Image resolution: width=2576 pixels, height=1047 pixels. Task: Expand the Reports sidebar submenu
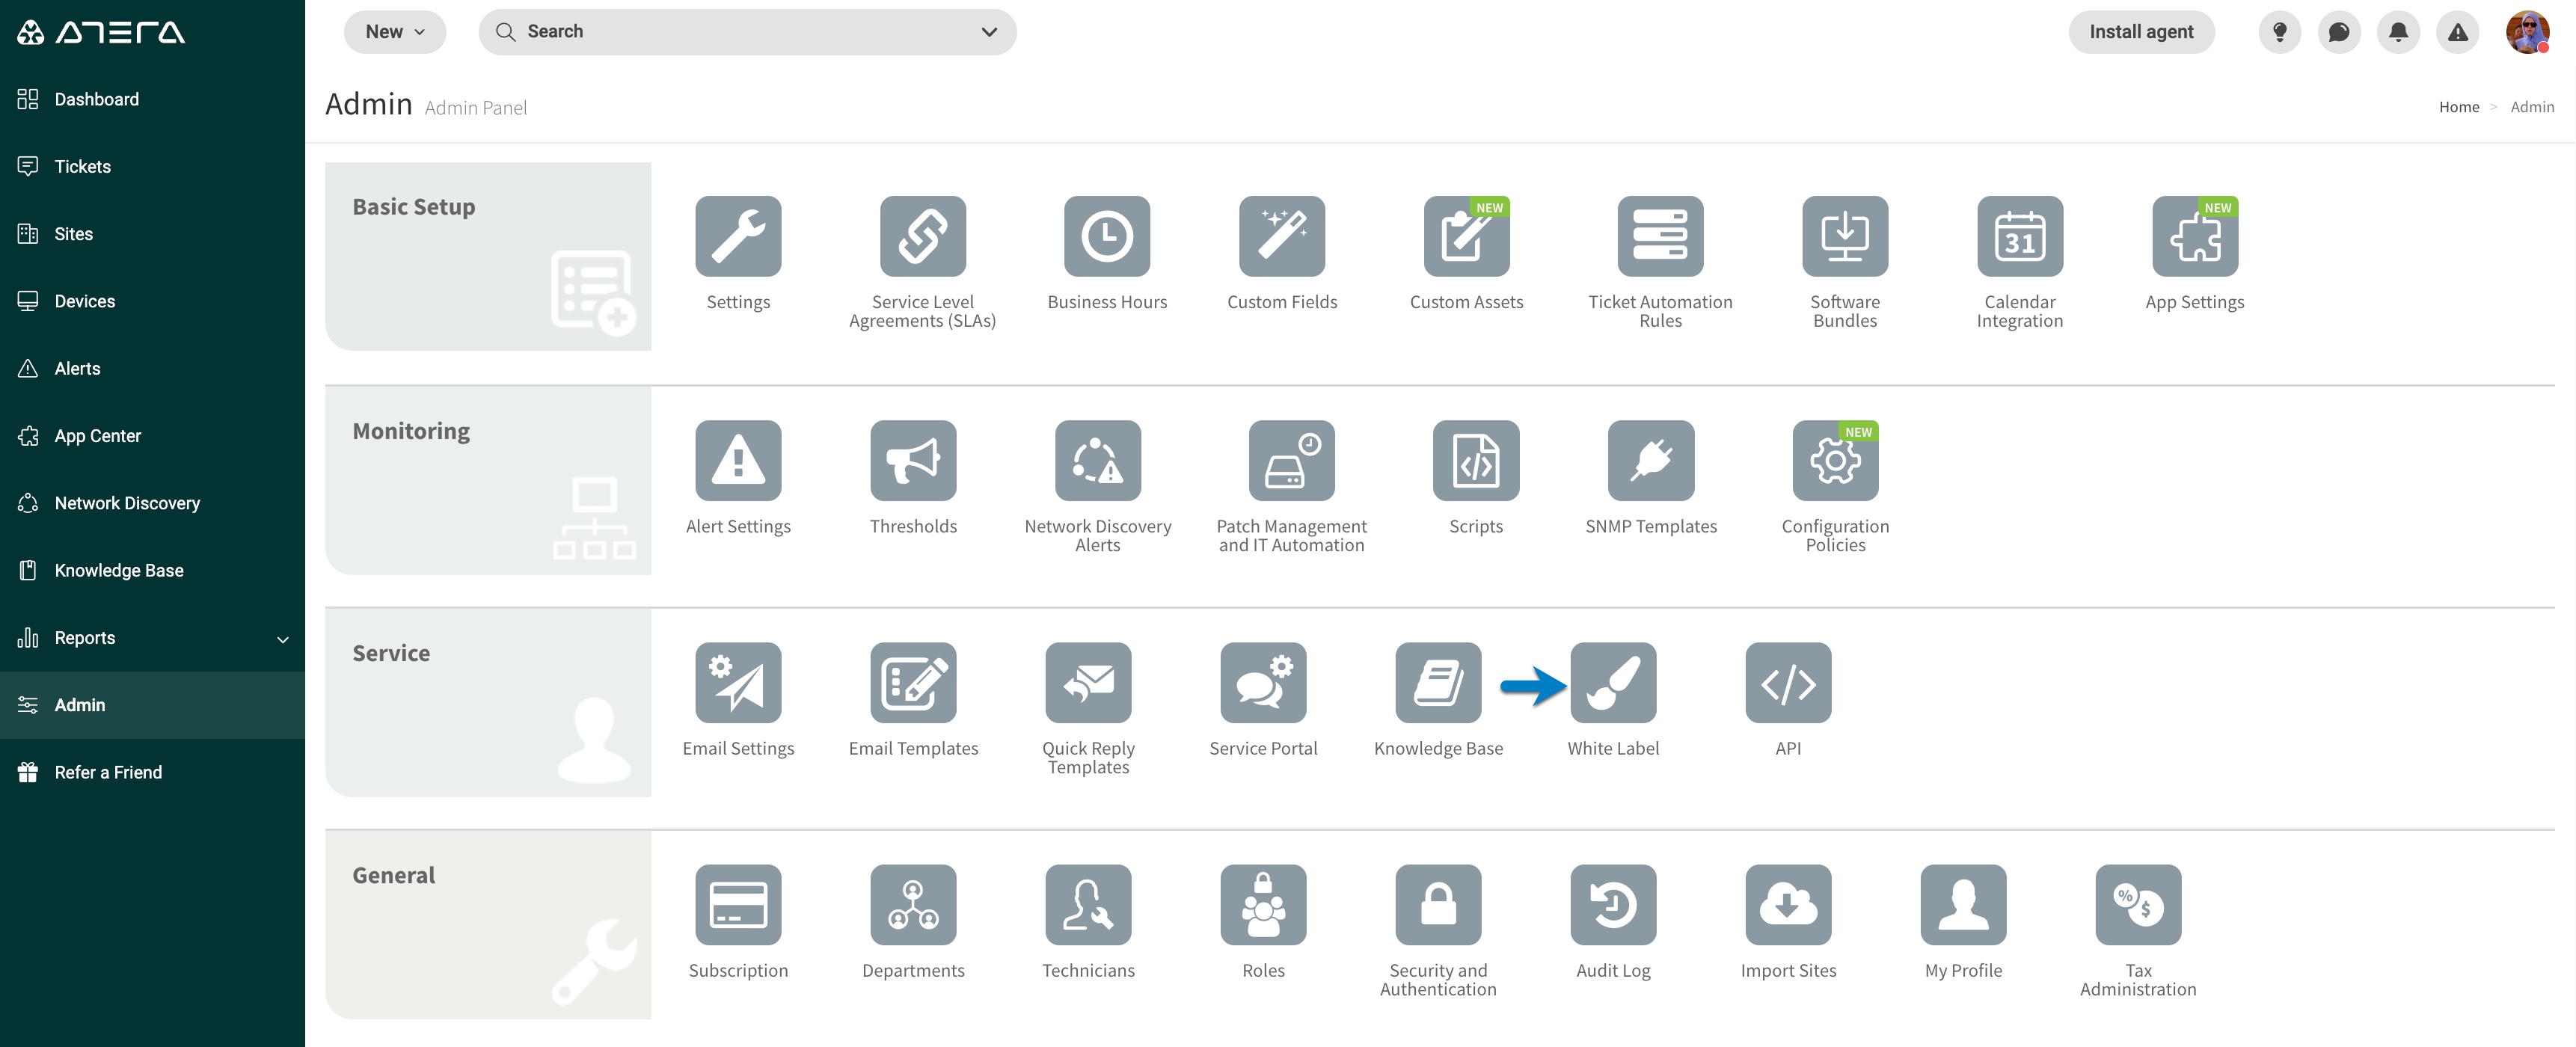(x=283, y=639)
